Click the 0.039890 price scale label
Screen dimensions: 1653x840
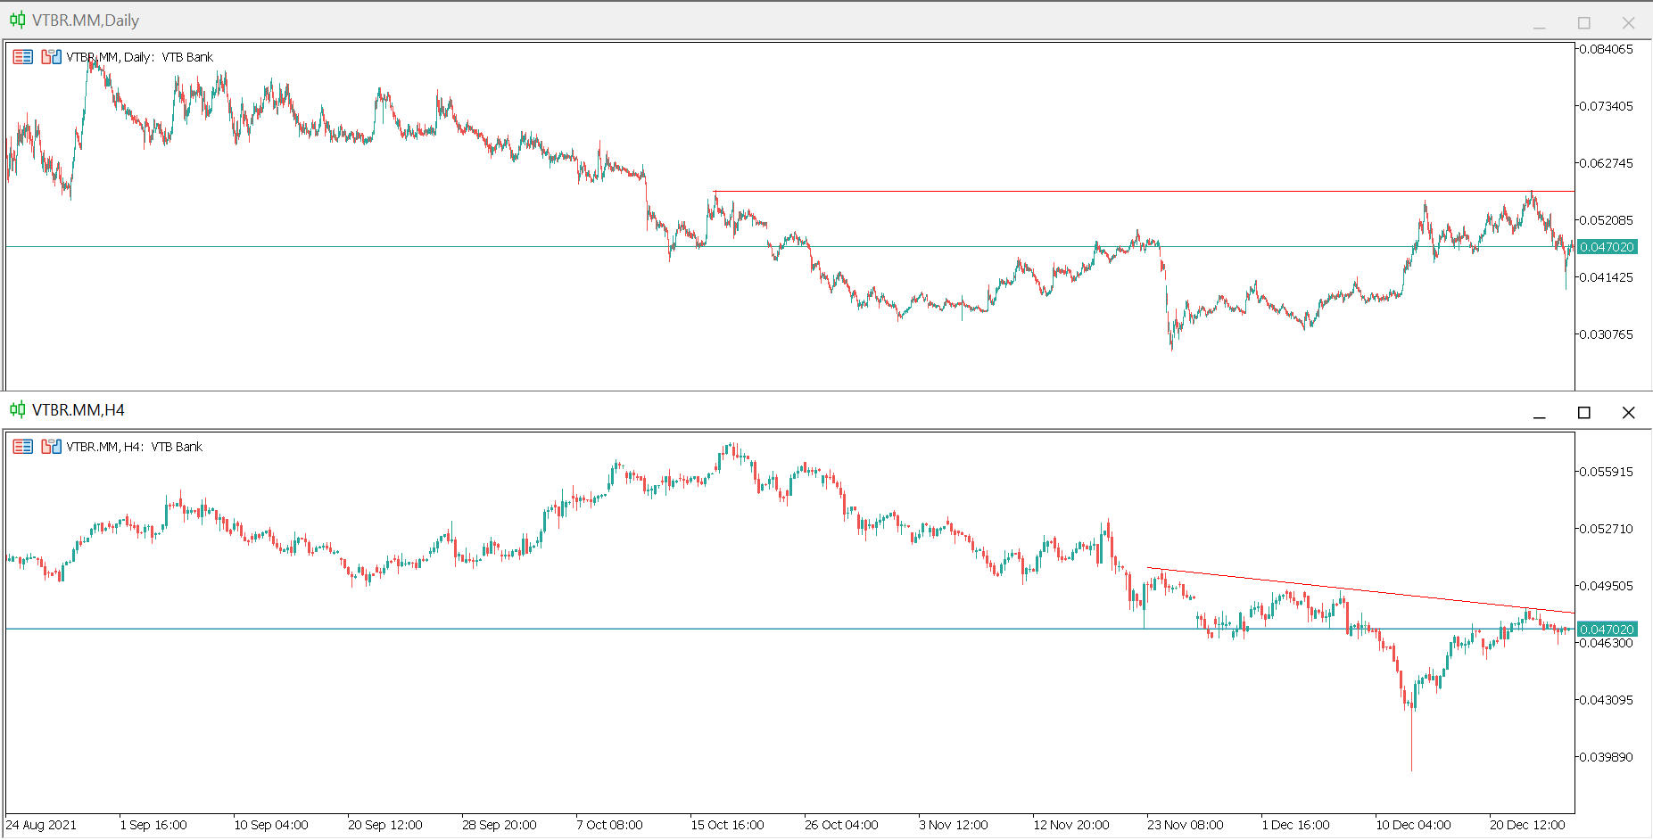[1607, 757]
